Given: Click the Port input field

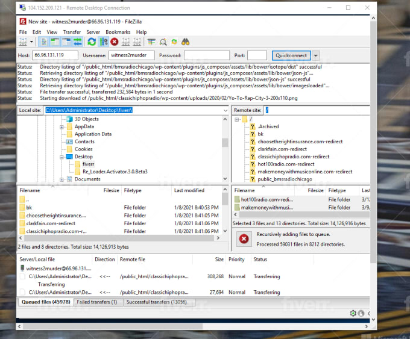Looking at the screenshot, I should pyautogui.click(x=257, y=55).
